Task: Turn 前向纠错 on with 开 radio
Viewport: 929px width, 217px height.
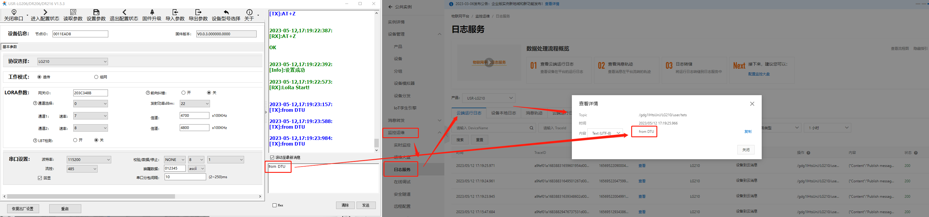Action: pos(183,92)
